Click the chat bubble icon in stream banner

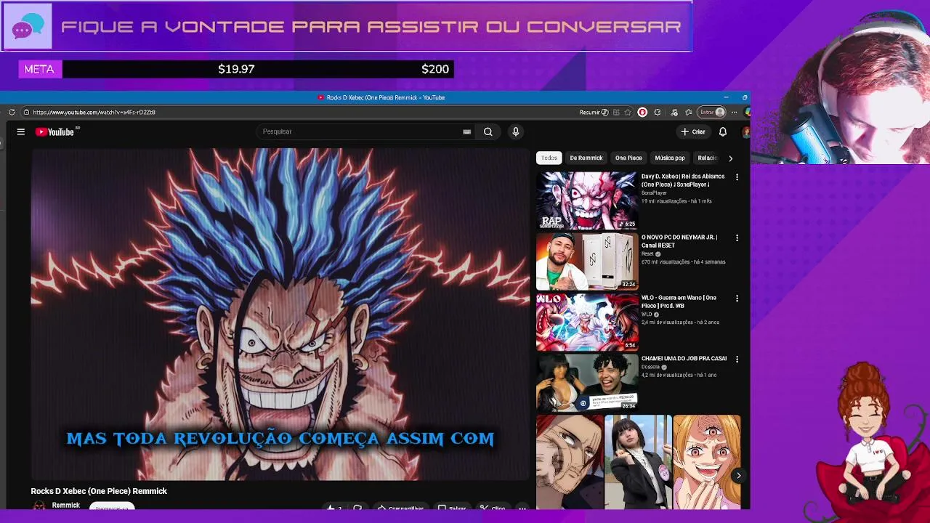click(x=28, y=26)
